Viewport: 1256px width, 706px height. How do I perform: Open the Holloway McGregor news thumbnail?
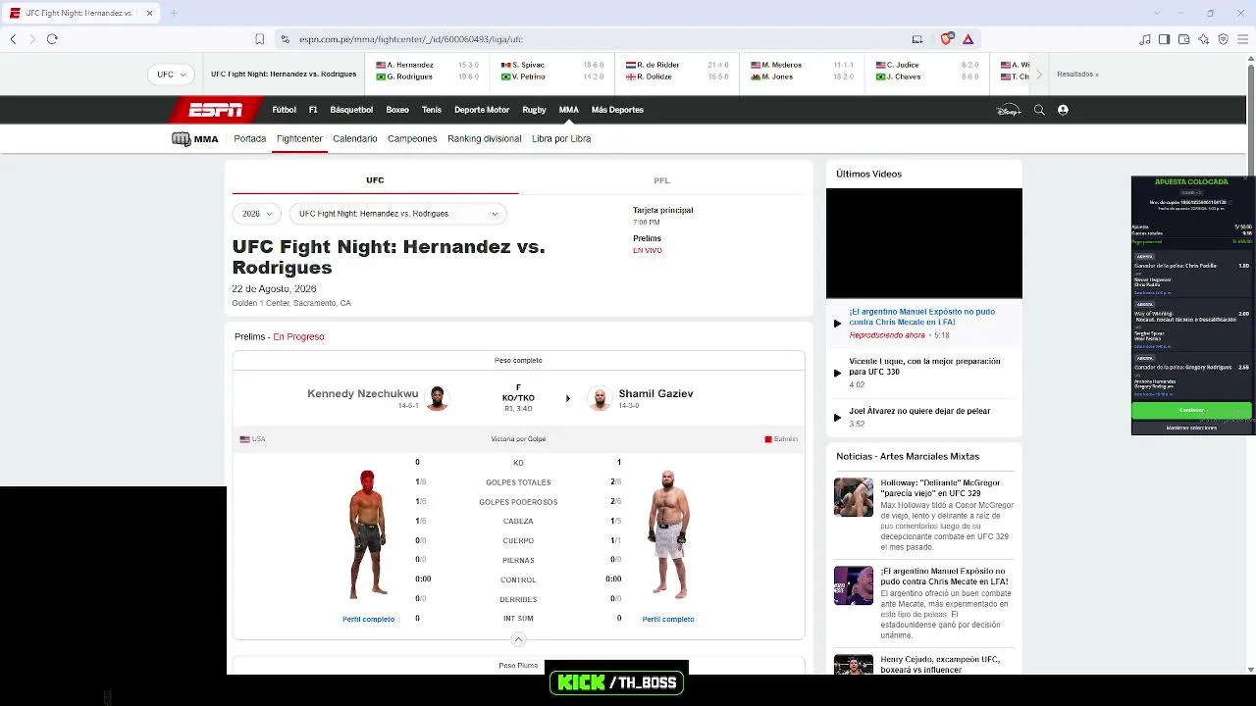point(854,497)
